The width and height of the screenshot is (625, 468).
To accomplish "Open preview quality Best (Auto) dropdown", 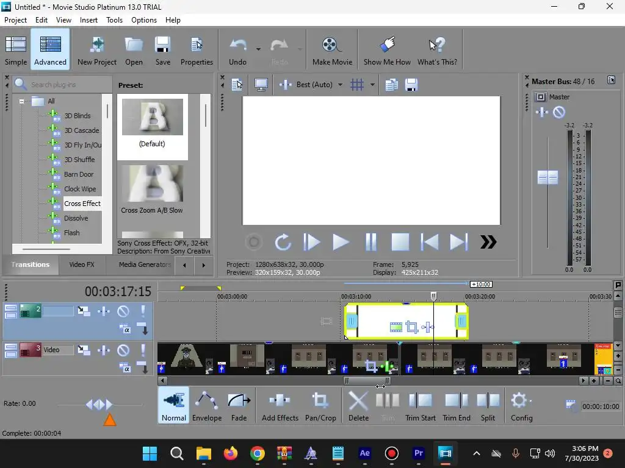I will (x=340, y=84).
